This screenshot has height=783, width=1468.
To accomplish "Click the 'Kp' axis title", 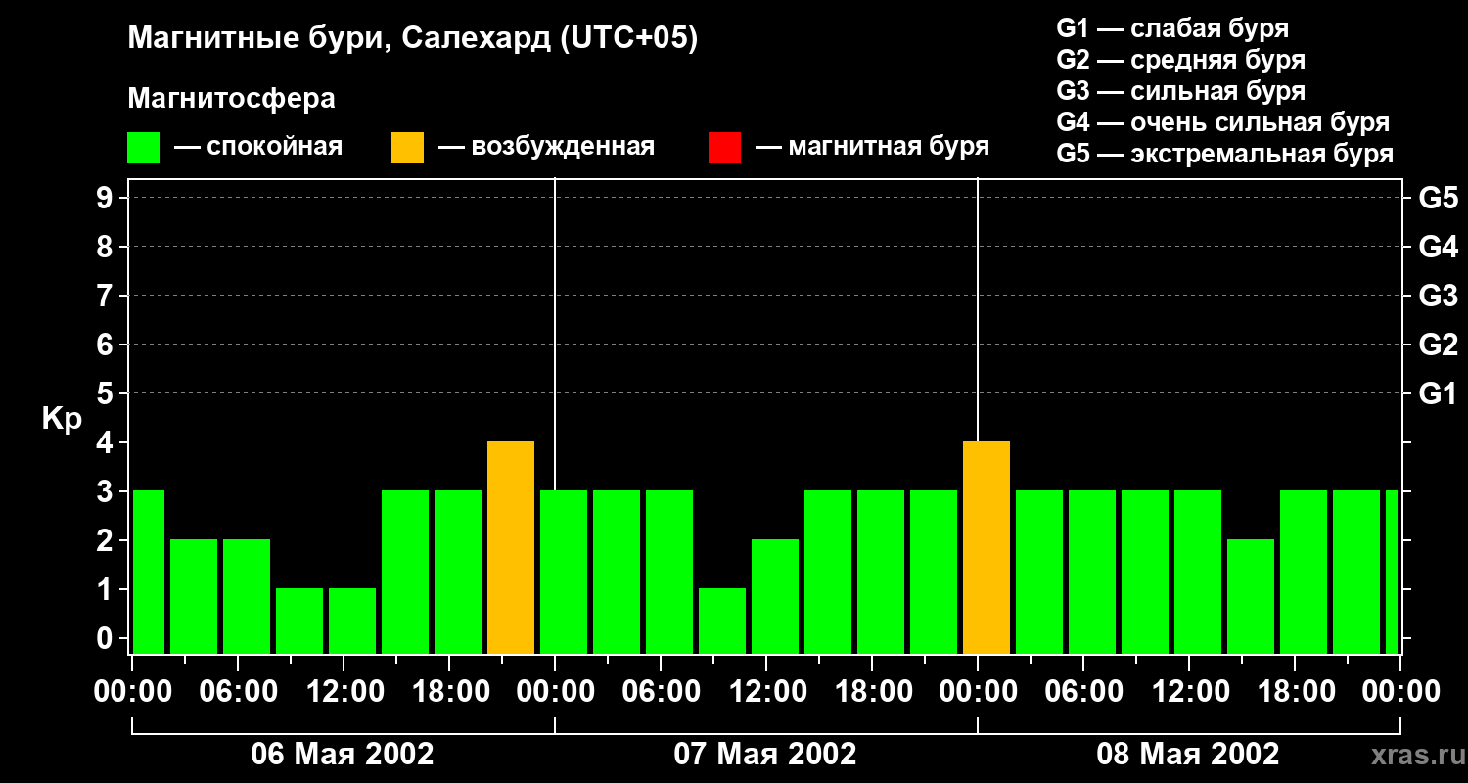I will pos(63,419).
